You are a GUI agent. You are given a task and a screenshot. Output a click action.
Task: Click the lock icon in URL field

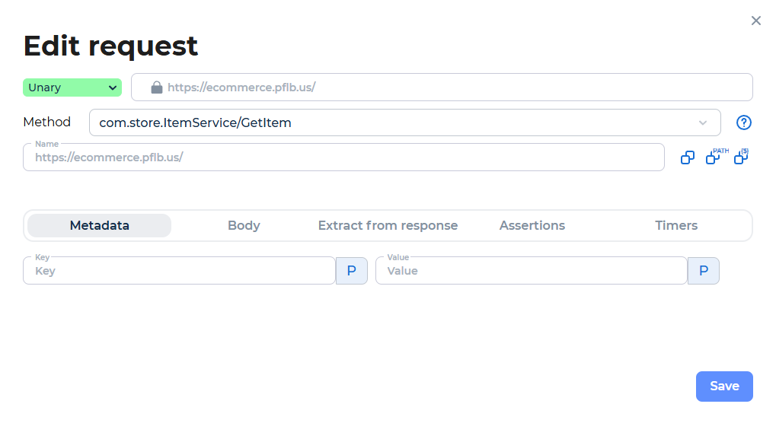click(x=156, y=87)
